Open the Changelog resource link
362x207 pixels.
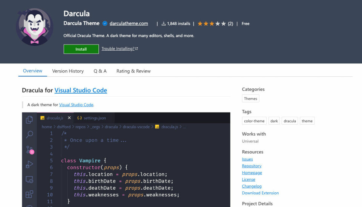[252, 186]
